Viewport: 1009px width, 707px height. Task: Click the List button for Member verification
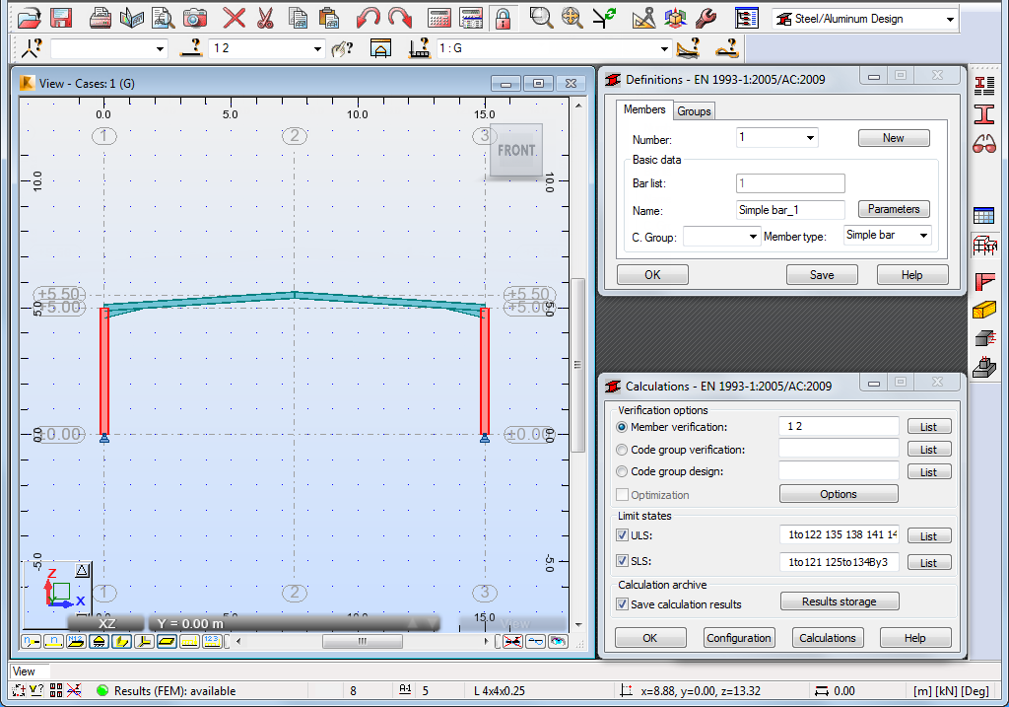pyautogui.click(x=928, y=427)
